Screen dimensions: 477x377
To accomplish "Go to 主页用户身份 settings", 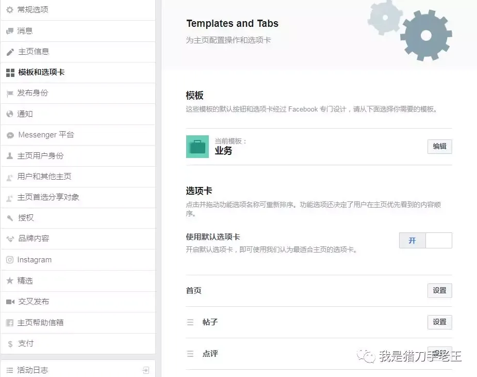I will click(x=78, y=156).
